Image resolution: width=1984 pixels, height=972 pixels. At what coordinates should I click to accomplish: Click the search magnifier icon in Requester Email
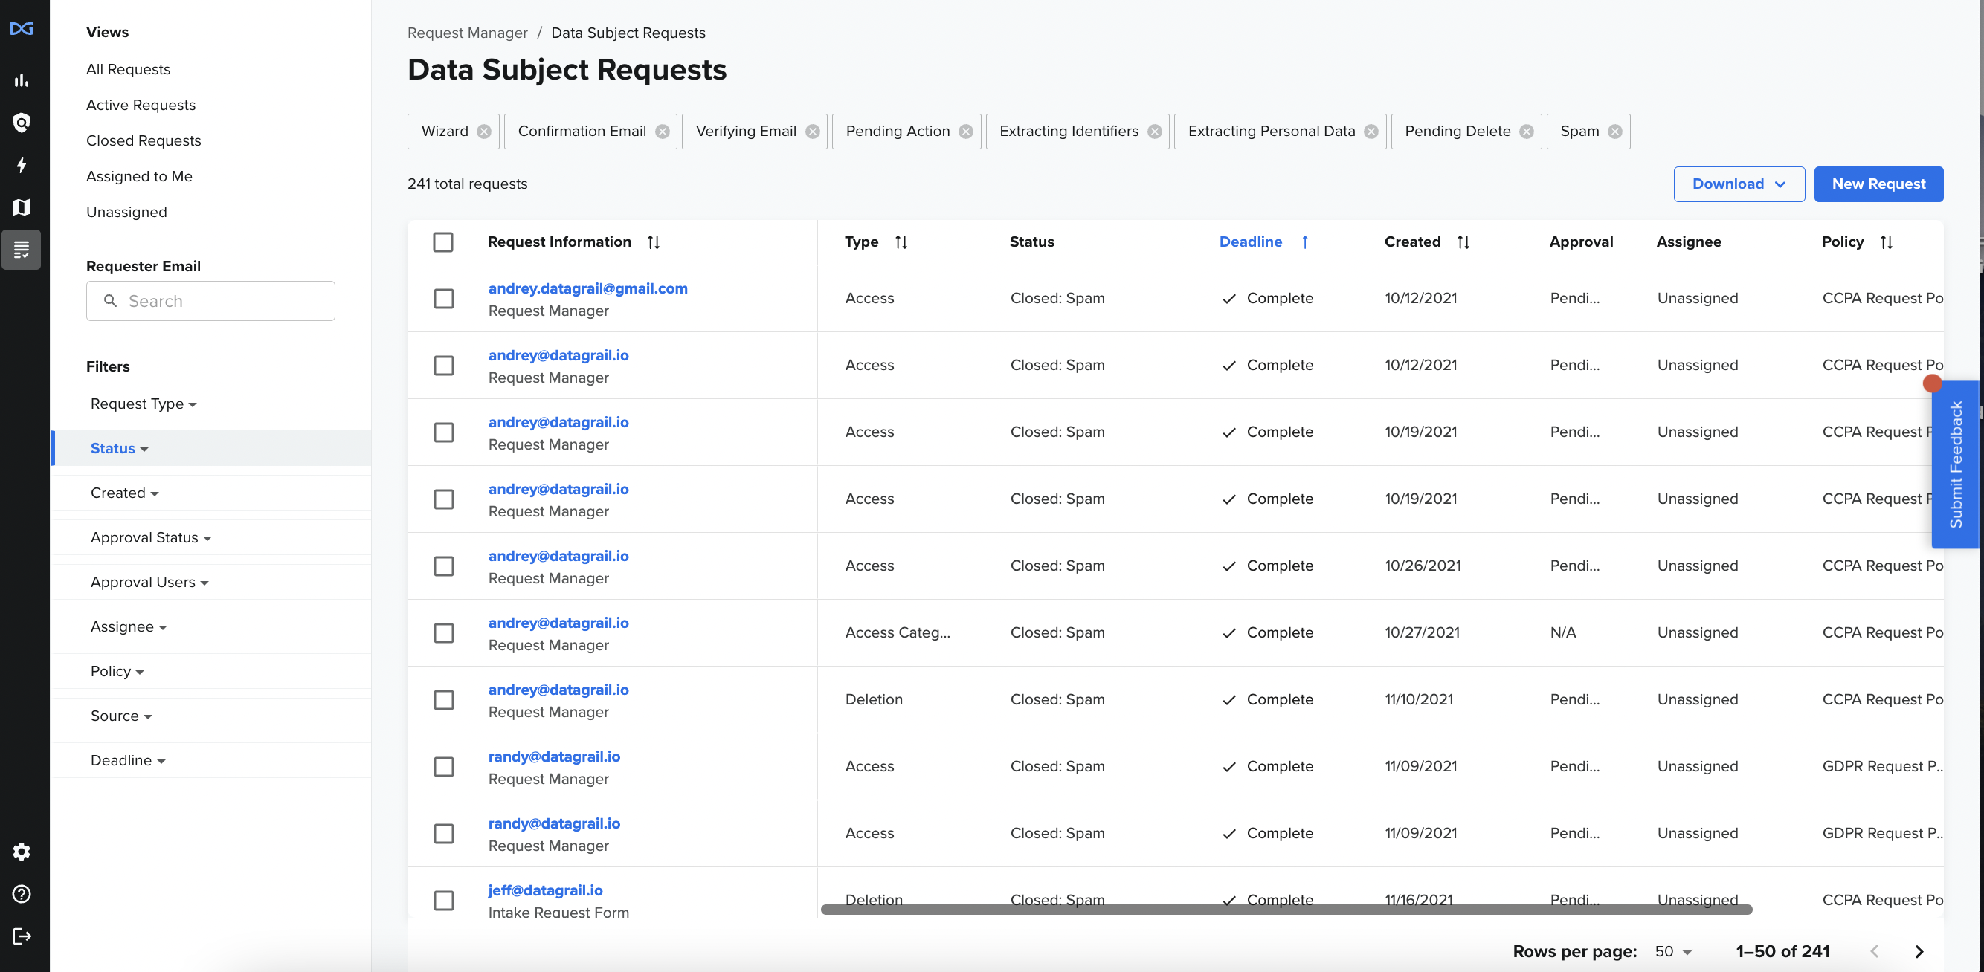tap(110, 301)
